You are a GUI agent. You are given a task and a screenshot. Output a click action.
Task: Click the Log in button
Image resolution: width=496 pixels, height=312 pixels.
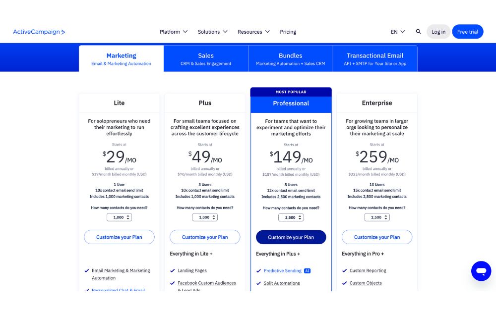click(x=438, y=32)
